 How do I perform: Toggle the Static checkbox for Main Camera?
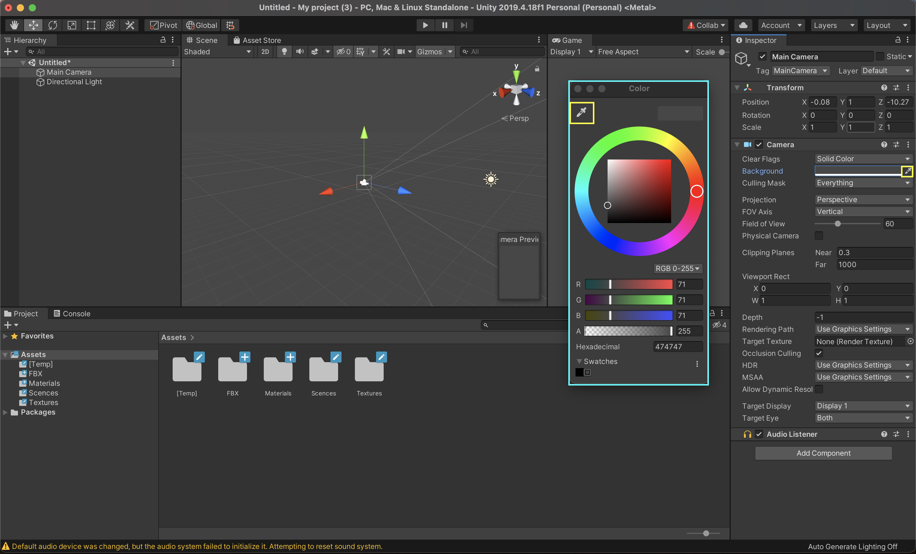879,57
